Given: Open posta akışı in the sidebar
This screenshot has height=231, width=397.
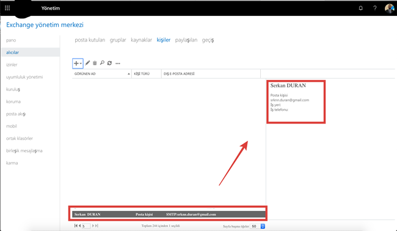Looking at the screenshot, I should pyautogui.click(x=16, y=114).
